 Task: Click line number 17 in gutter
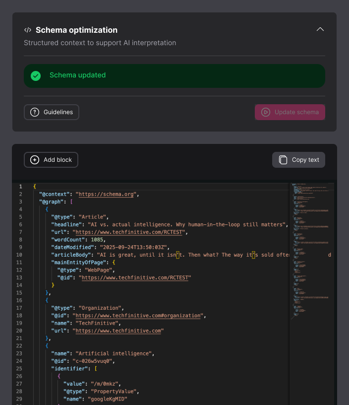pyautogui.click(x=19, y=308)
